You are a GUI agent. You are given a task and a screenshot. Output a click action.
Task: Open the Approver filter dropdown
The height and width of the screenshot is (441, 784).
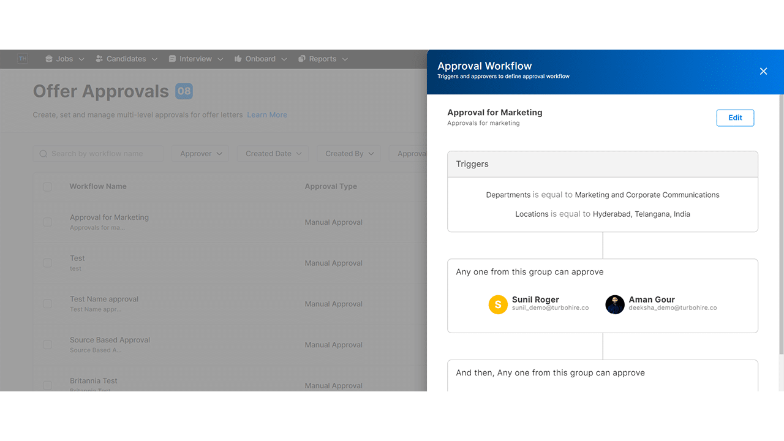tap(200, 153)
